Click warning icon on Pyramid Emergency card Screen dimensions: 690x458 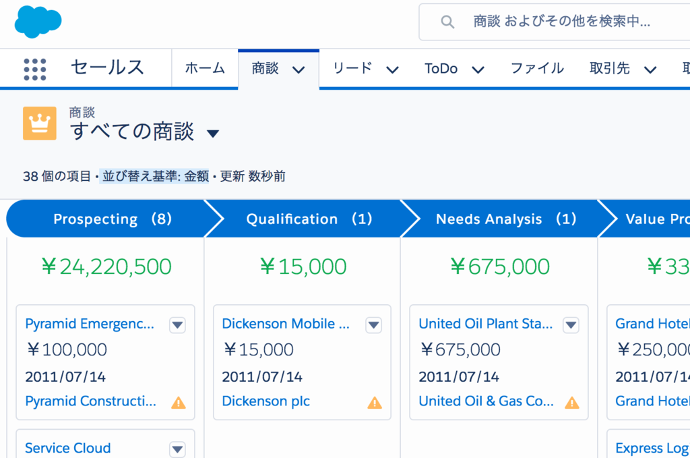[178, 403]
